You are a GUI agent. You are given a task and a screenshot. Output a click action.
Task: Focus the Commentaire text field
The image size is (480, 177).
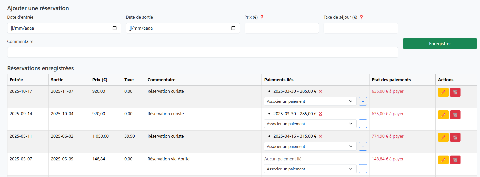point(203,52)
